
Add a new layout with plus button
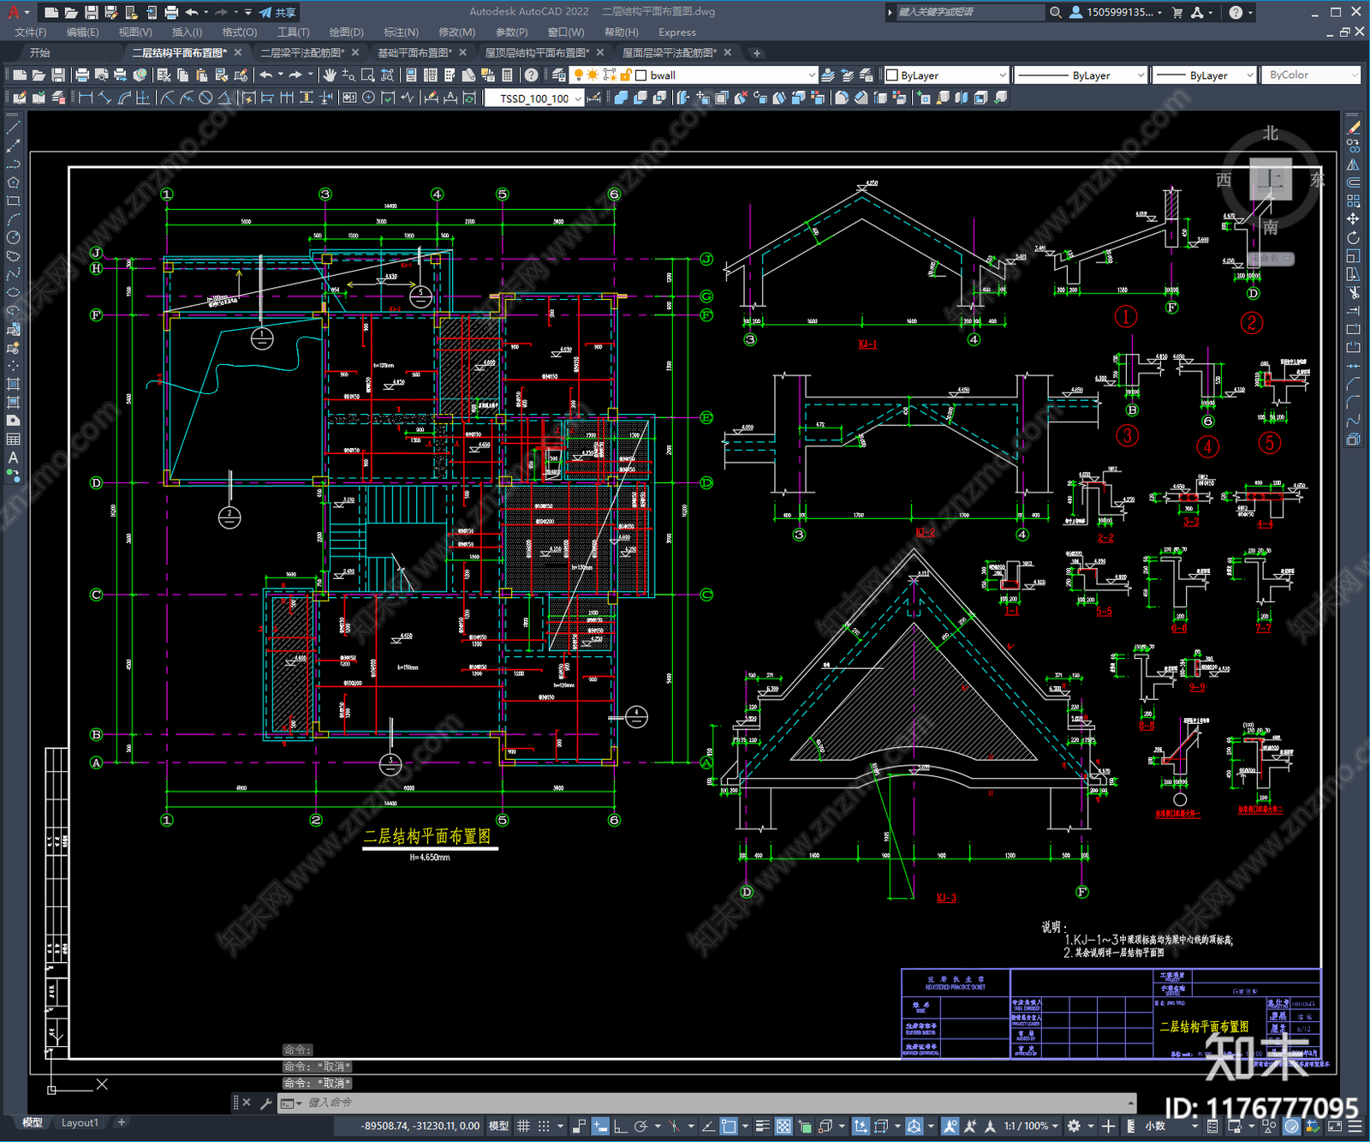pyautogui.click(x=122, y=1122)
